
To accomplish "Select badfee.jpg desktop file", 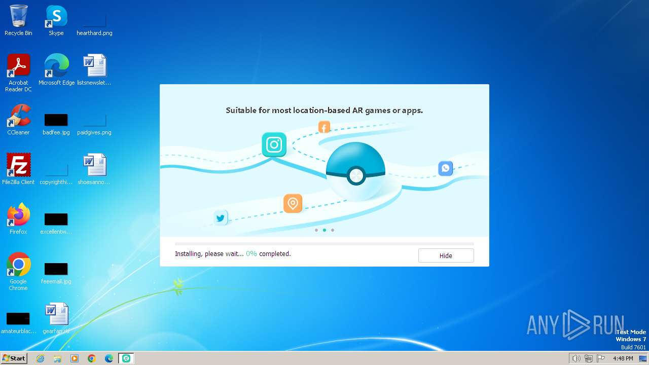I will (x=56, y=124).
